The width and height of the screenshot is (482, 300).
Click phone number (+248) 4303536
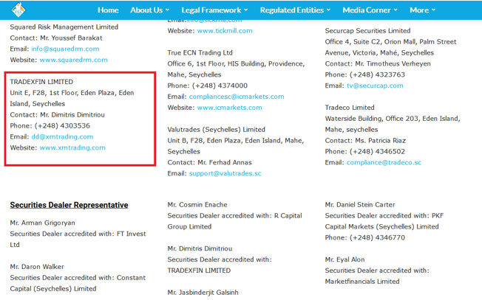pyautogui.click(x=62, y=125)
